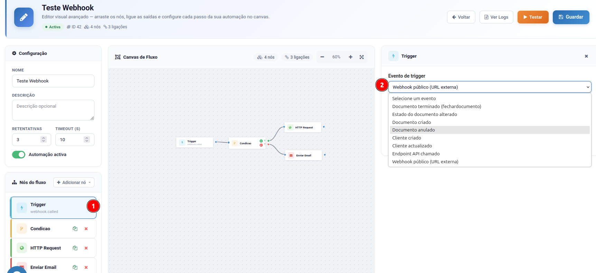Duplicate the HTTP Request node
596x273 pixels.
(x=75, y=248)
